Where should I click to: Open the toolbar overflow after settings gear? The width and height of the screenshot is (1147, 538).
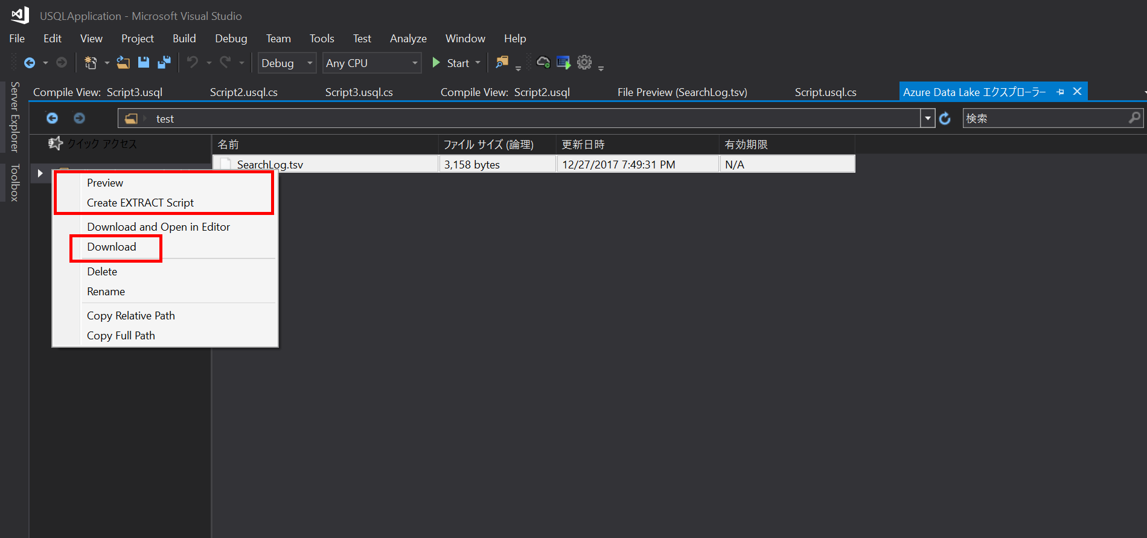[601, 68]
